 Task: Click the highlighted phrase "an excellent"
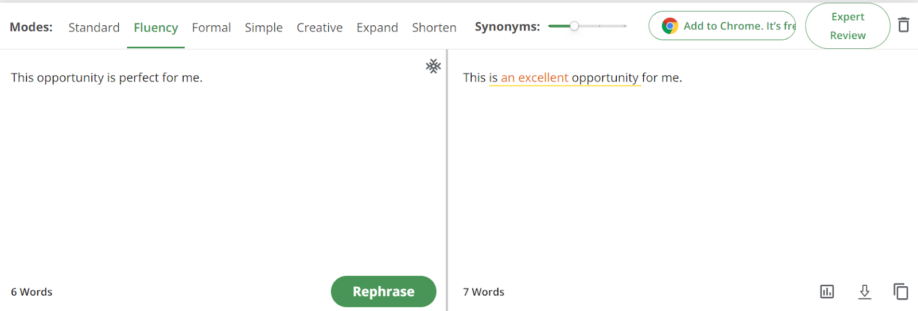pos(534,77)
